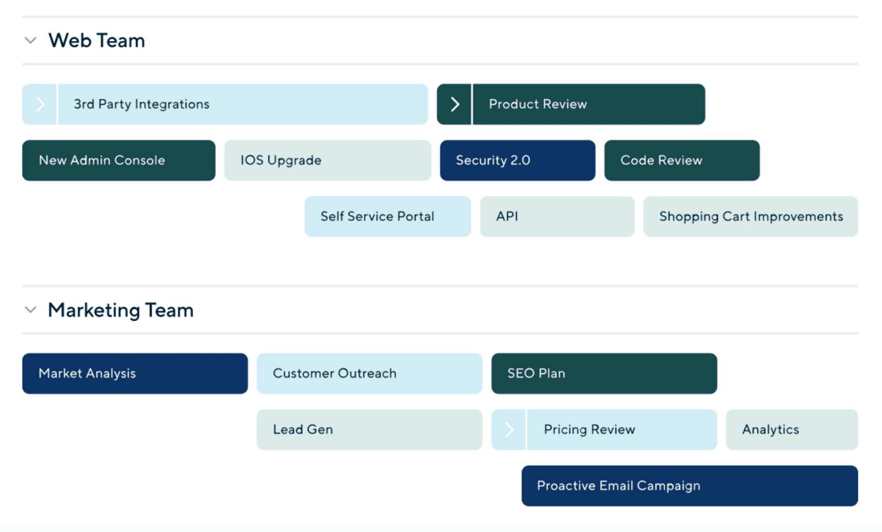Screen dimensions: 882x532
Task: Select the IOS Upgrade task bar
Action: [327, 160]
